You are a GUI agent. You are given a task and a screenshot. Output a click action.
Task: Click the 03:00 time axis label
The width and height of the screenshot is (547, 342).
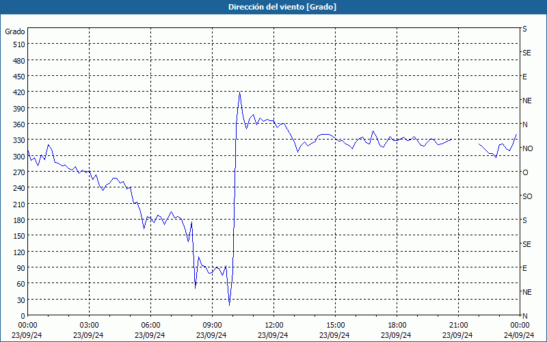[89, 326]
